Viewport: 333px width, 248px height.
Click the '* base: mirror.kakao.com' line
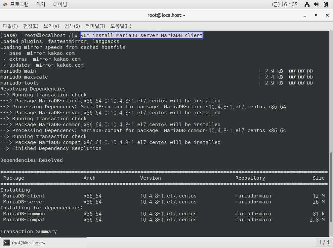(39, 53)
